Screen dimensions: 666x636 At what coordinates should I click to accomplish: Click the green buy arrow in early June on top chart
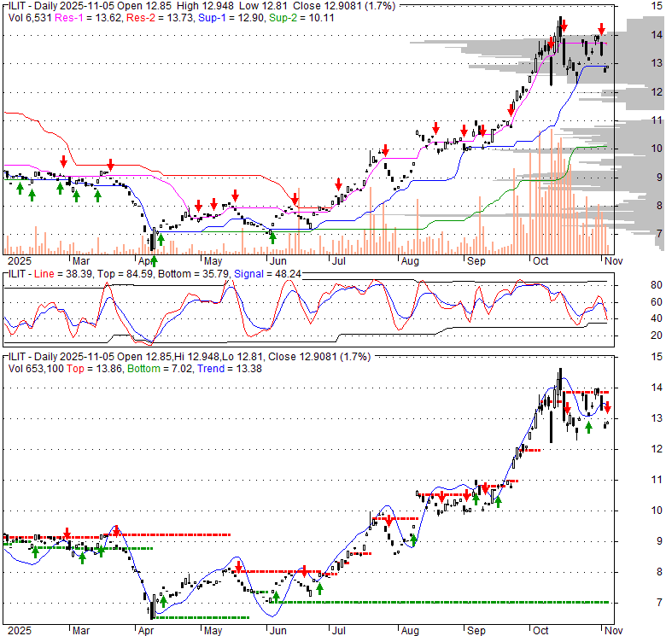(272, 237)
